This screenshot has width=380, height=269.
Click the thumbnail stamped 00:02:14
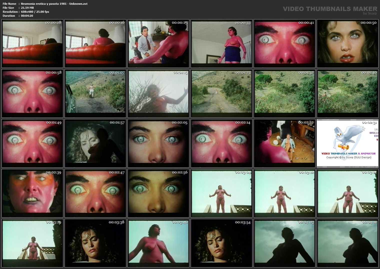(x=222, y=143)
